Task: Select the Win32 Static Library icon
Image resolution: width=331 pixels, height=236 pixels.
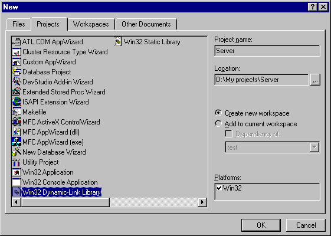Action: point(118,42)
